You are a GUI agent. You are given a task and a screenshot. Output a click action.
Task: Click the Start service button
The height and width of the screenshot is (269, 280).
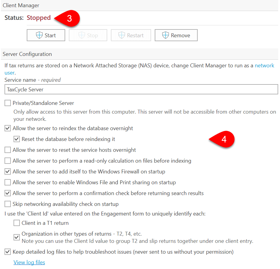click(46, 35)
